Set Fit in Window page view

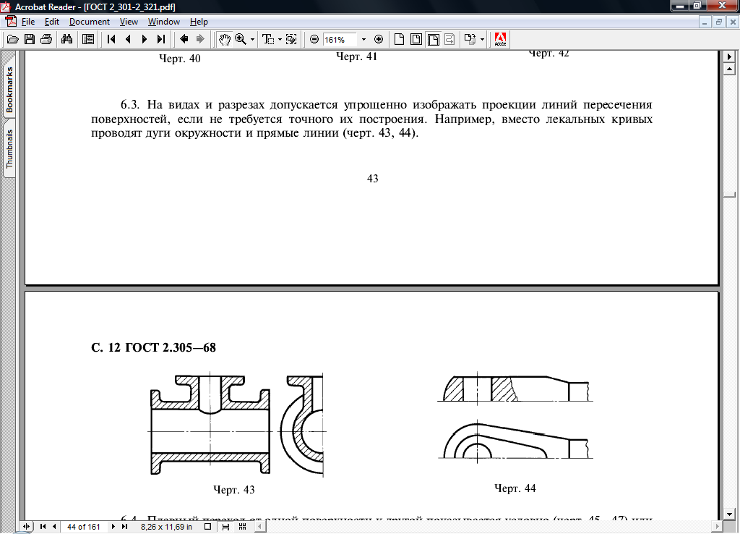[x=416, y=40]
